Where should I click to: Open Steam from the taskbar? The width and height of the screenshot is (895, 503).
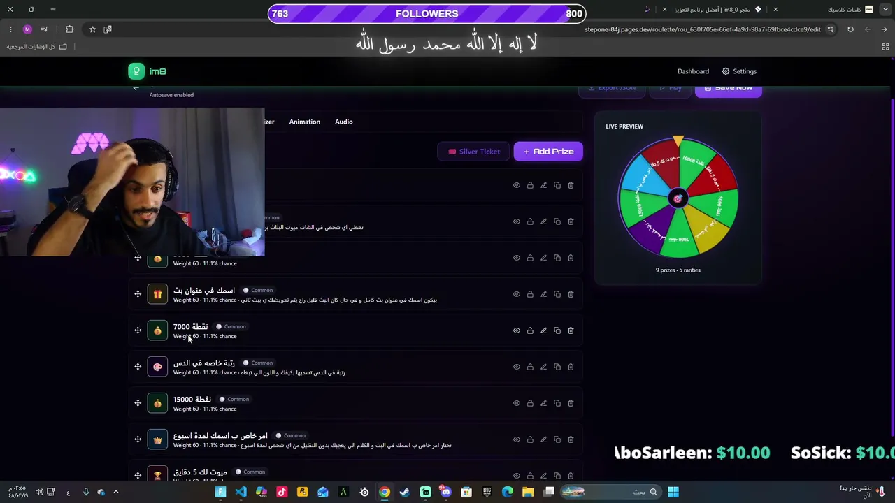pyautogui.click(x=405, y=493)
